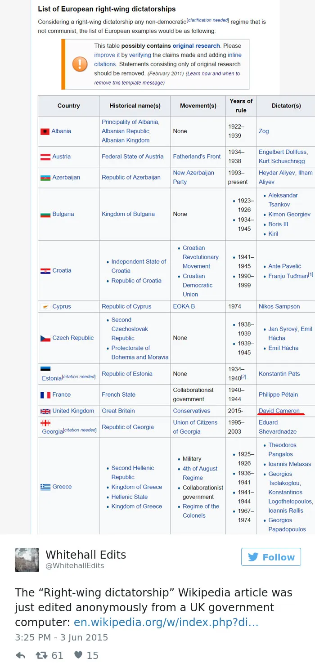
Task: Open the Franjo Tuđman link
Action: 288,276
